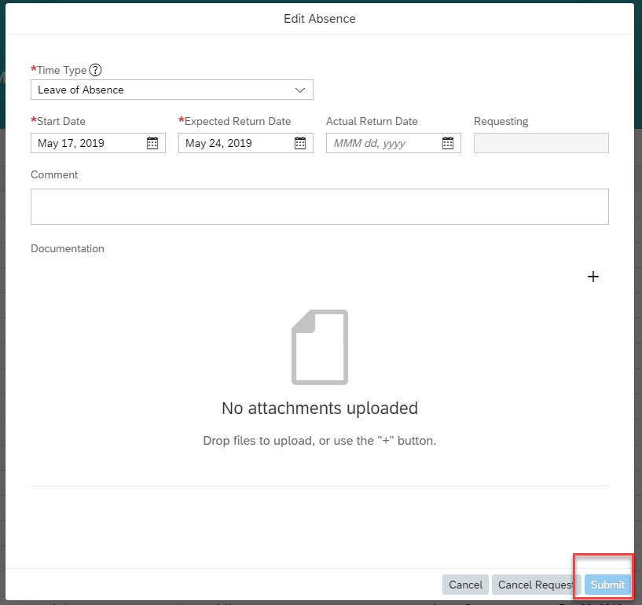Click inside the Comment text box

(x=320, y=207)
